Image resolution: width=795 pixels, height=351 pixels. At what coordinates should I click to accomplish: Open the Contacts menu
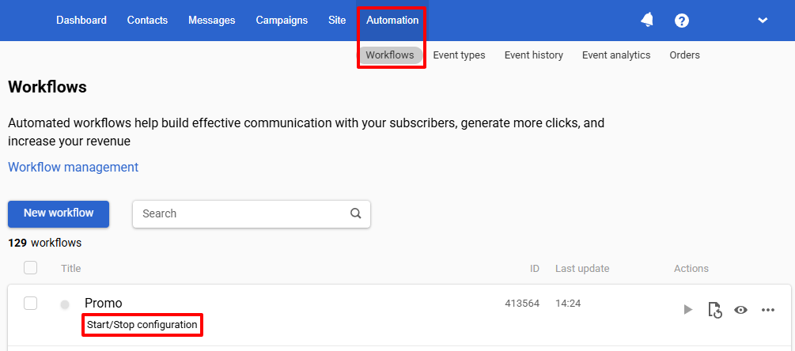(x=147, y=21)
